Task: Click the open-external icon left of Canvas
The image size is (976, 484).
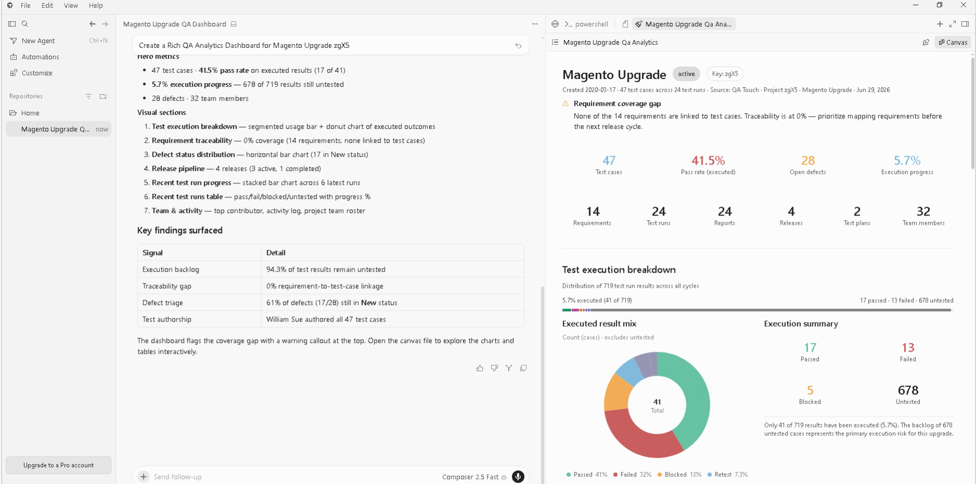Action: pyautogui.click(x=926, y=43)
